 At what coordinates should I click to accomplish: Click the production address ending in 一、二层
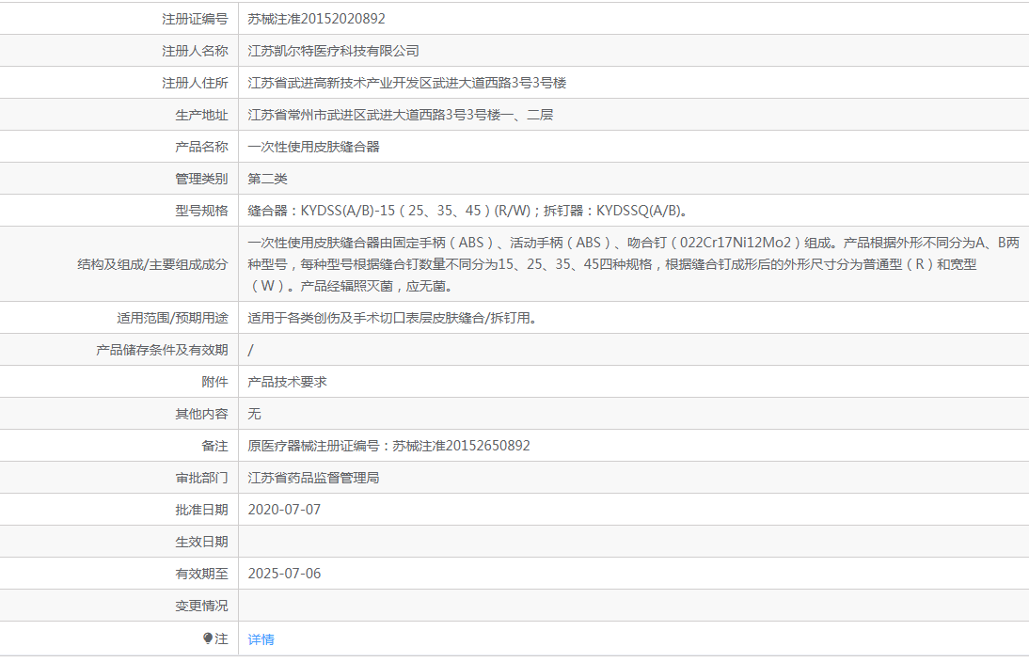[x=401, y=116]
